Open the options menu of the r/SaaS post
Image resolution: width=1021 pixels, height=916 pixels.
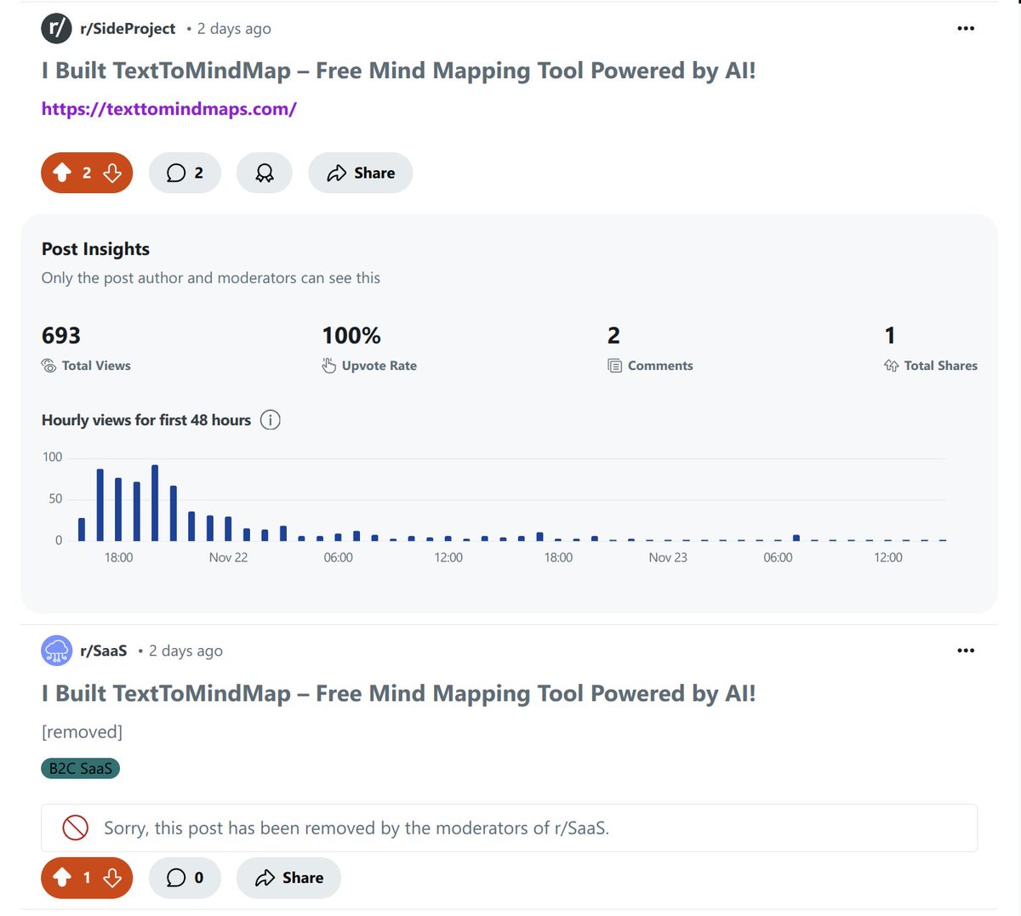coord(966,651)
